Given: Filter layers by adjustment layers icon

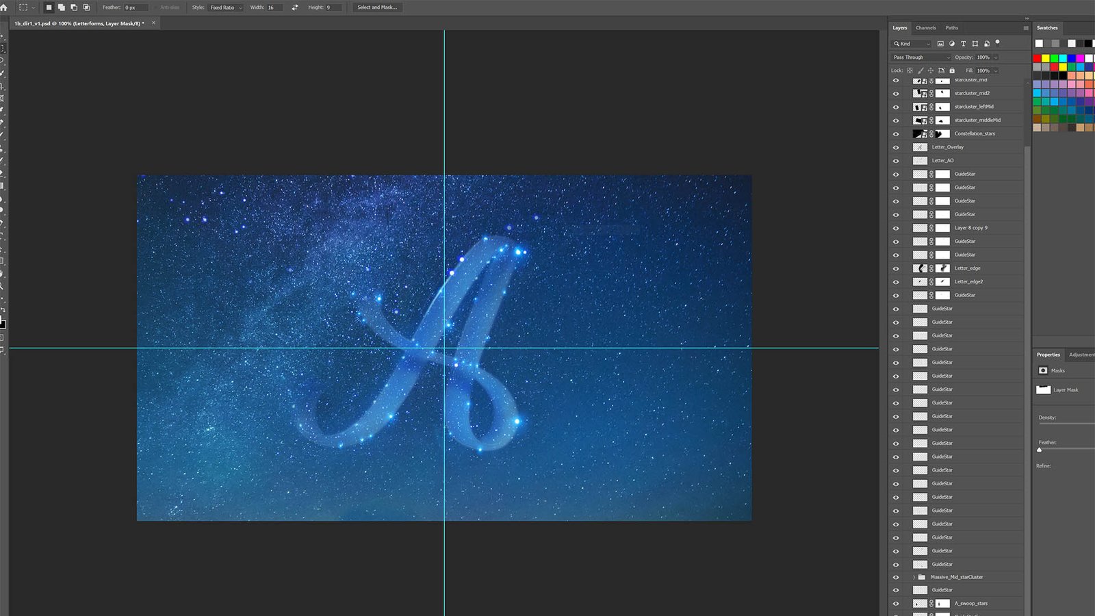Looking at the screenshot, I should pyautogui.click(x=951, y=44).
